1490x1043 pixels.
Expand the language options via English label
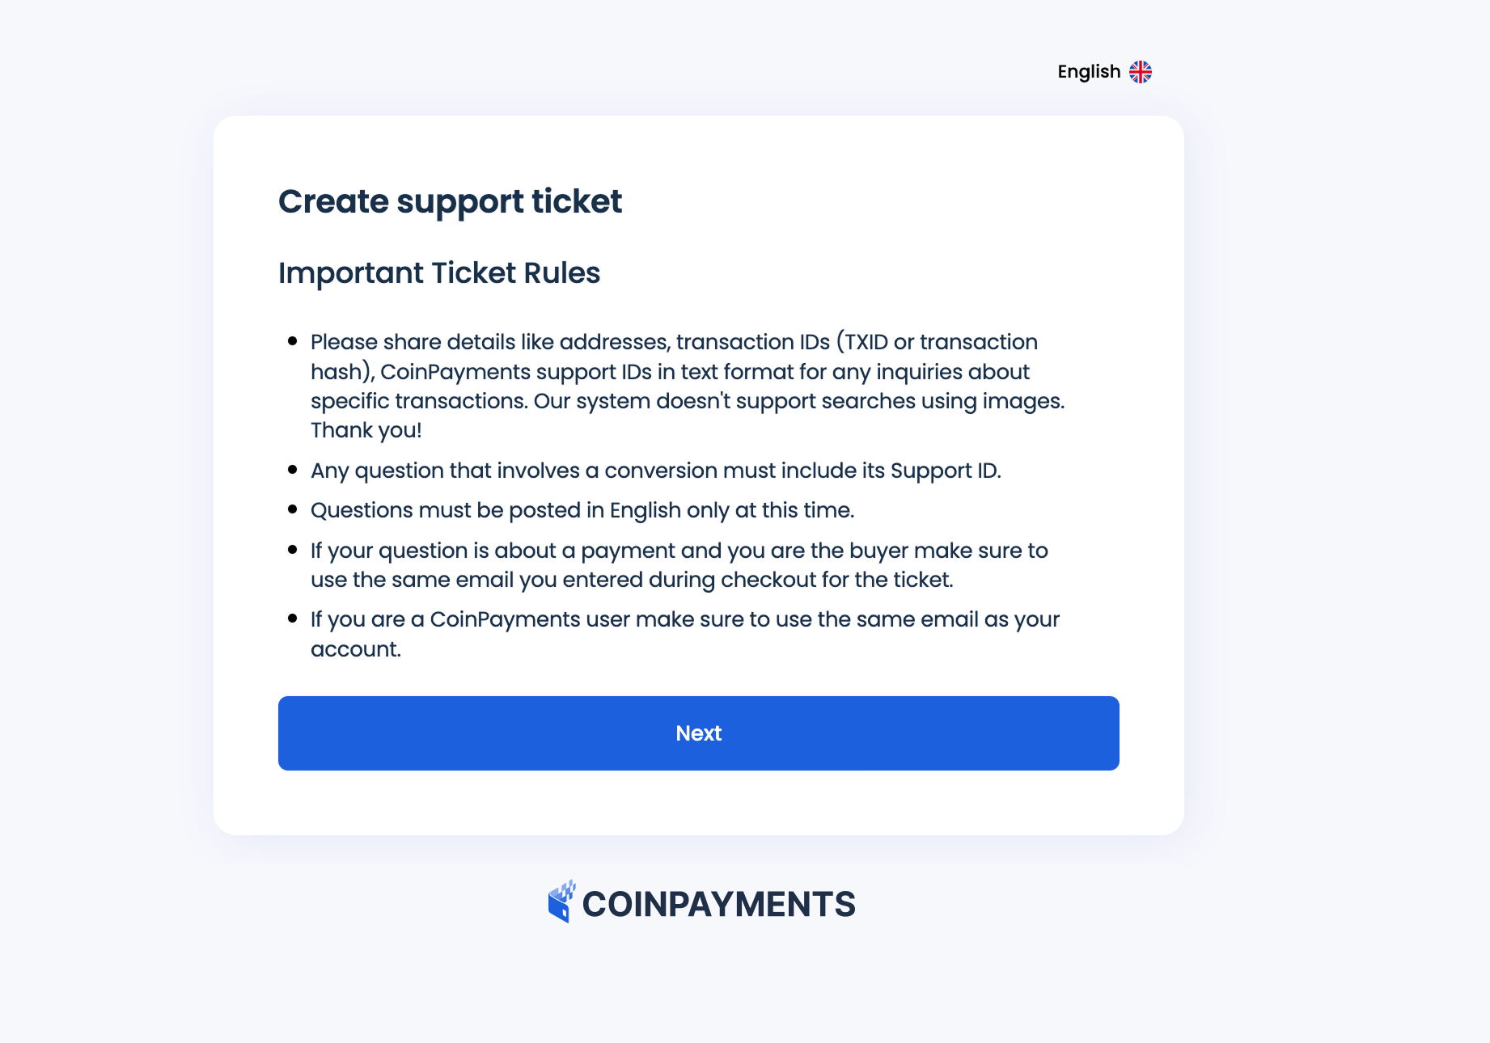[1088, 72]
